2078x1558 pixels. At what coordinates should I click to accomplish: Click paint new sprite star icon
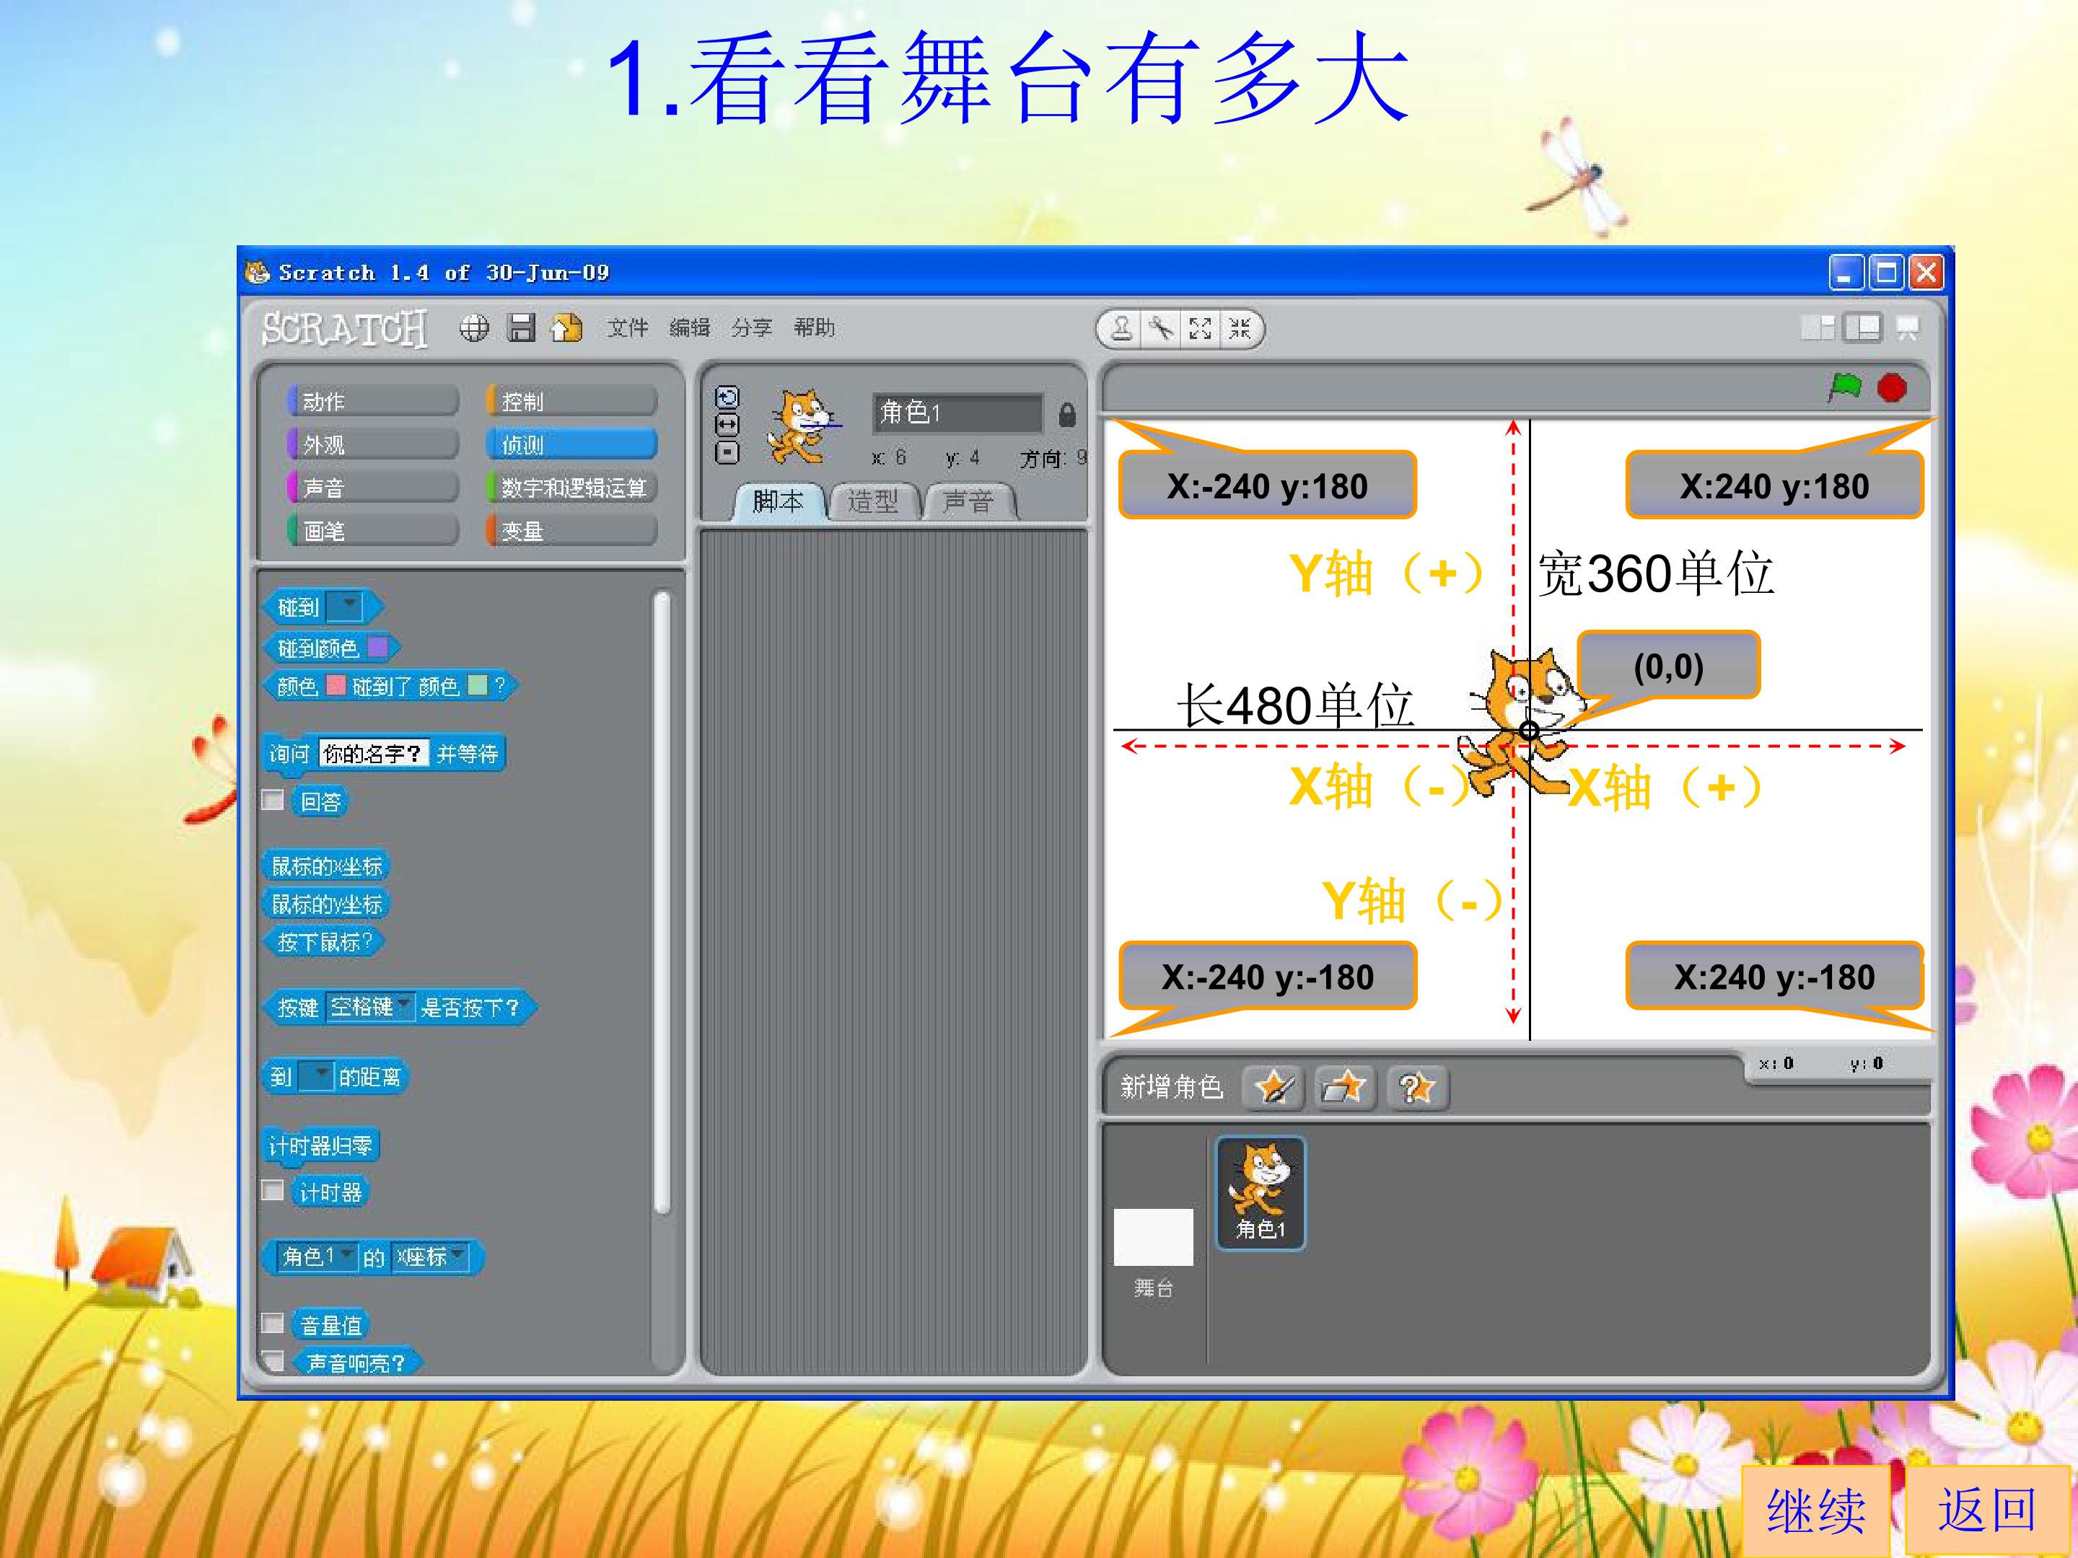[x=1273, y=1088]
